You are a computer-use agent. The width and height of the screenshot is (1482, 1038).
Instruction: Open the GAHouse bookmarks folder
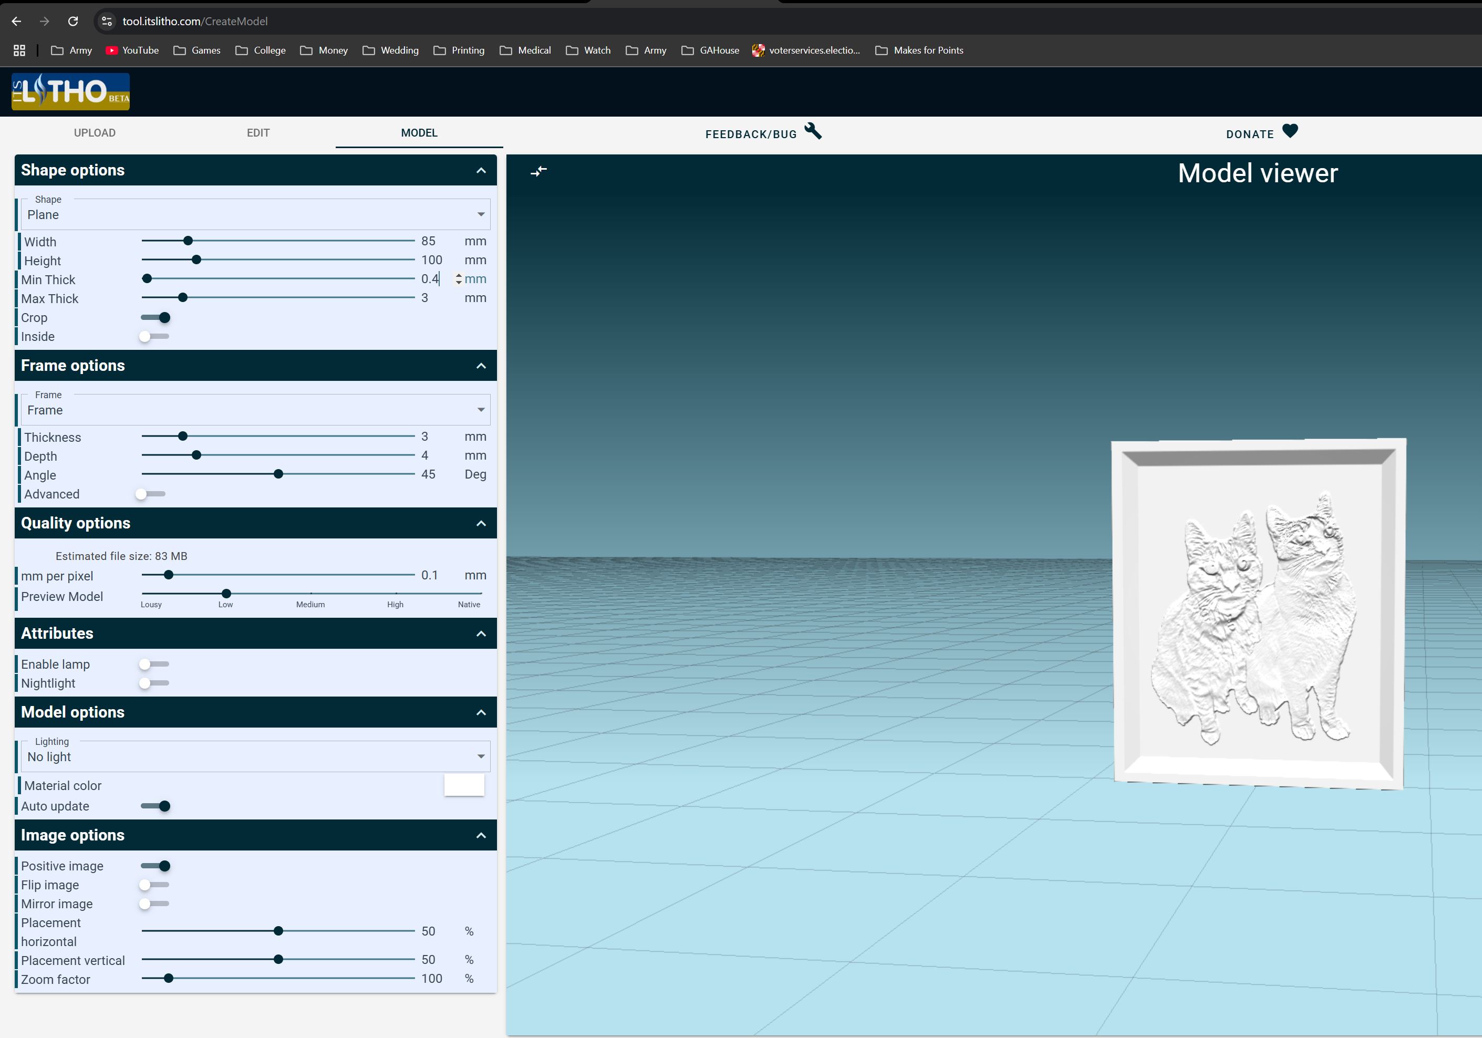tap(710, 50)
